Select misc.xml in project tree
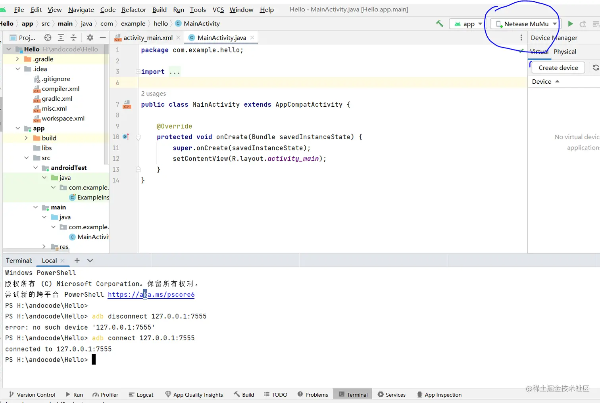The image size is (600, 403). (50, 108)
